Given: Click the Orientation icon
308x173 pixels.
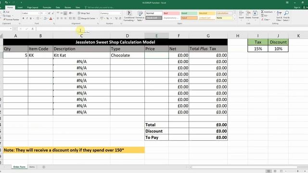Looking at the screenshot, I should (71, 13).
